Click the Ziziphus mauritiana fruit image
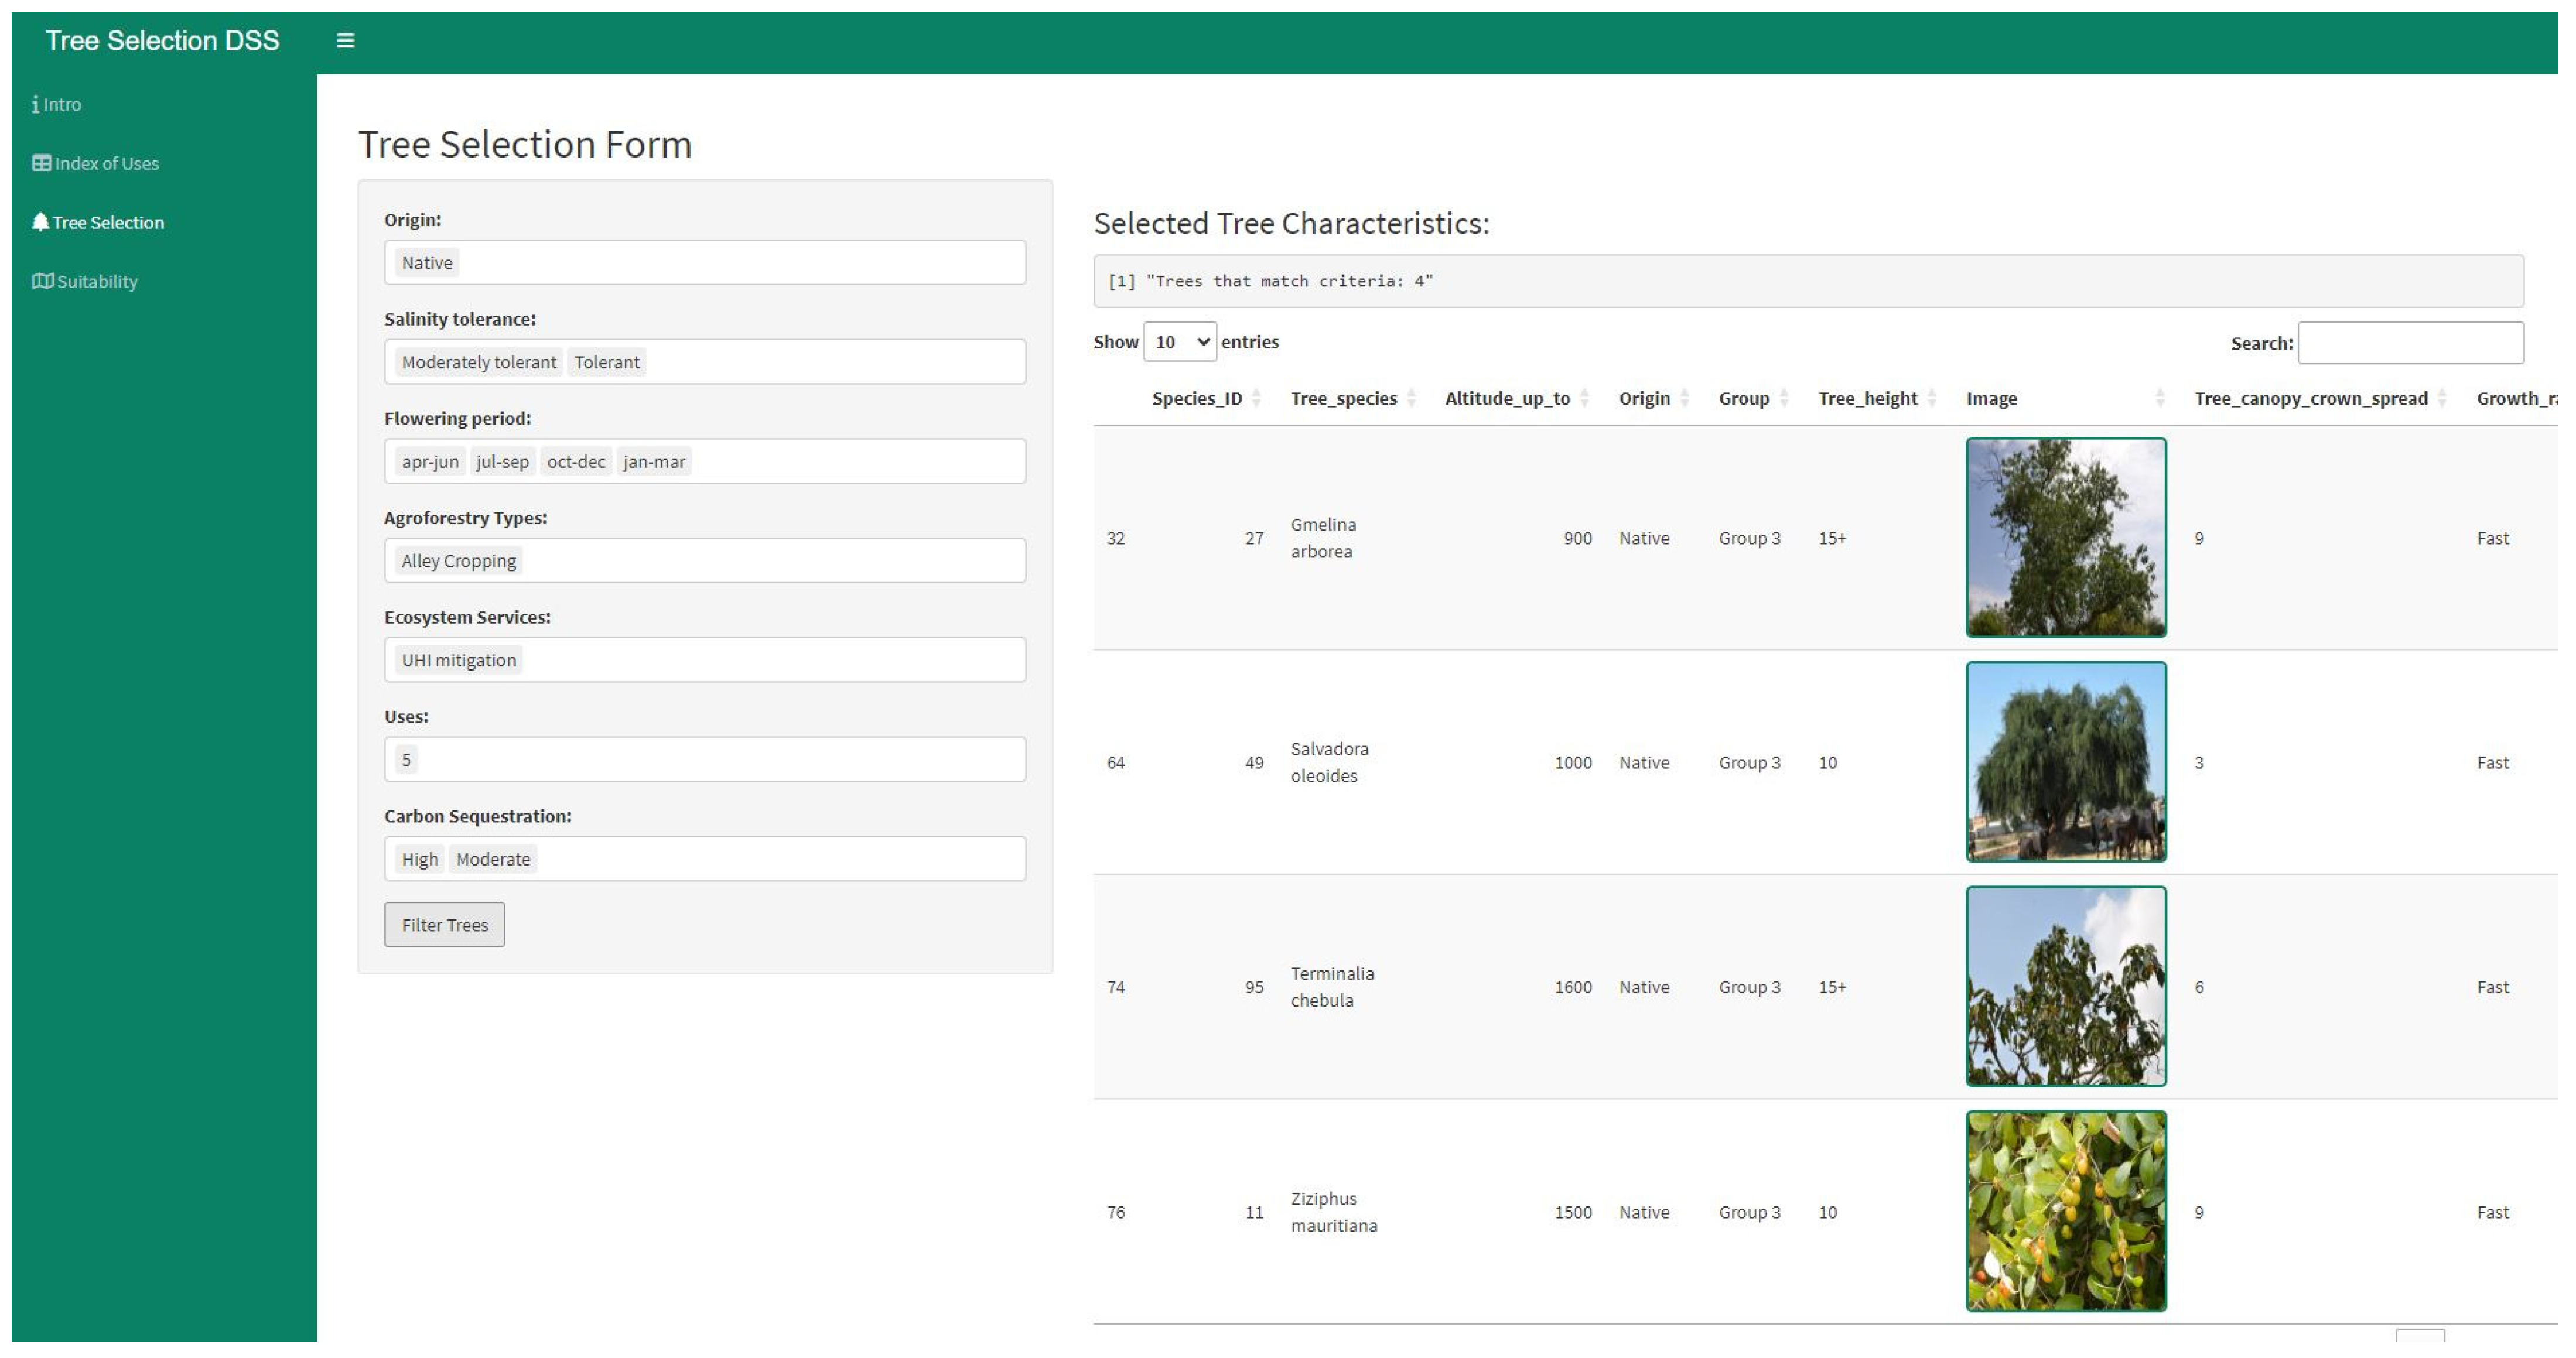 (2065, 1211)
